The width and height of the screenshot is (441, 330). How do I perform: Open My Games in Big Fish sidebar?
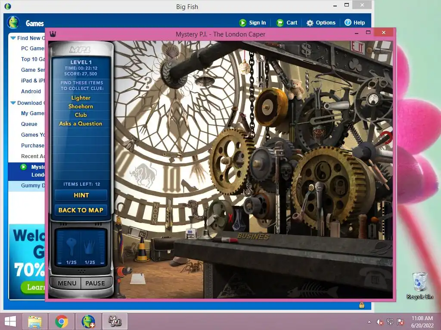point(33,113)
